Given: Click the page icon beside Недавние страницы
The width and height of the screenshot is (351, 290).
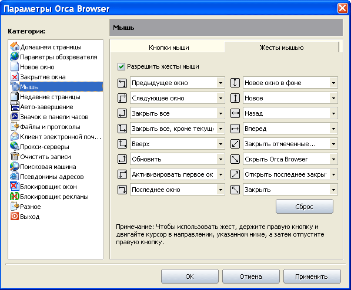Looking at the screenshot, I should [15, 97].
